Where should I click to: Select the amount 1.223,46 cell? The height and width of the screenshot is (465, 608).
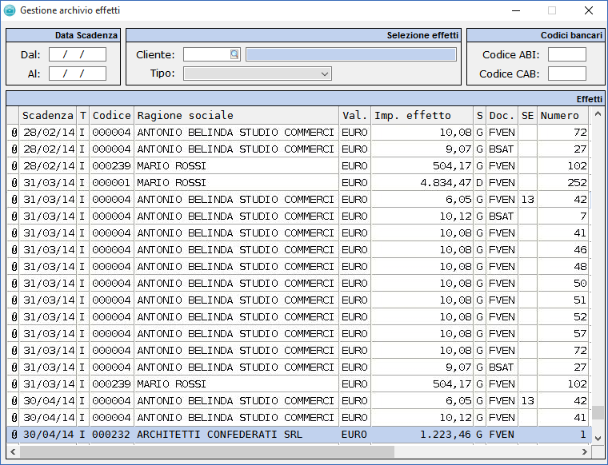pos(422,435)
